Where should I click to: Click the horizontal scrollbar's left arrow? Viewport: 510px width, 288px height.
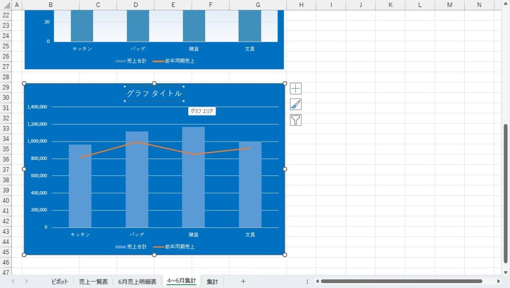click(x=317, y=282)
